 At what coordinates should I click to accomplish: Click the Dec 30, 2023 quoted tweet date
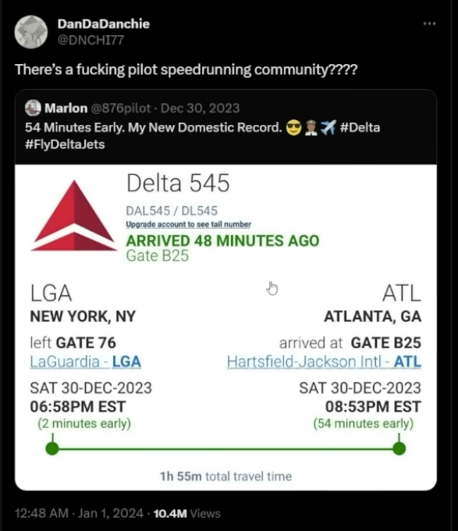[201, 108]
